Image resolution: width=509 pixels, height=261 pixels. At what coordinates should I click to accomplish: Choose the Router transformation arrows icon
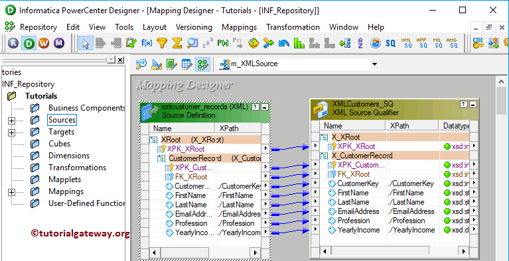pos(269,43)
